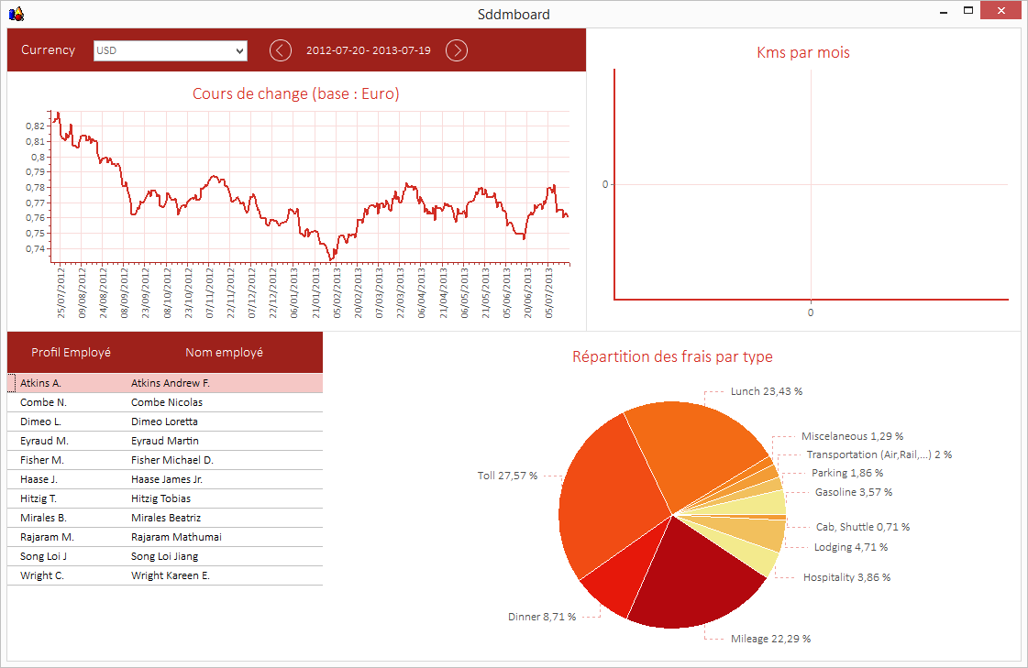Click the Lunch 23,43 % label
The width and height of the screenshot is (1028, 668).
pos(767,391)
